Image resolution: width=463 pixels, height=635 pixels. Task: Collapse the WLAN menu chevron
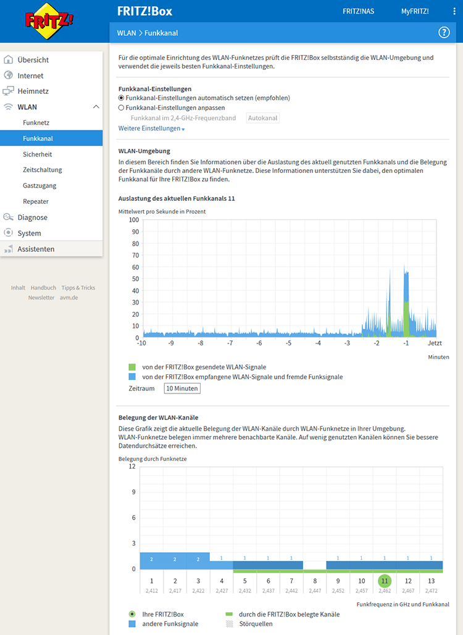96,107
